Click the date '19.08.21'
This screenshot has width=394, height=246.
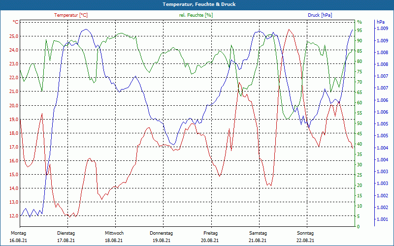[162, 241]
